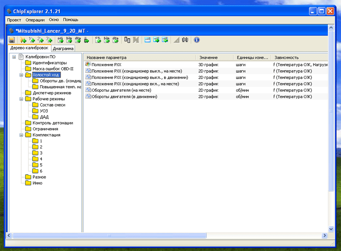Viewport: 341px width, 251px height.
Task: Click the horizontal scrollbar right arrow
Action: [325, 235]
